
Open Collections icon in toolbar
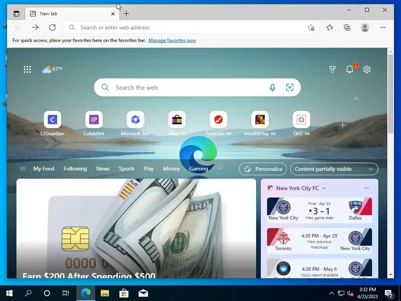[347, 27]
